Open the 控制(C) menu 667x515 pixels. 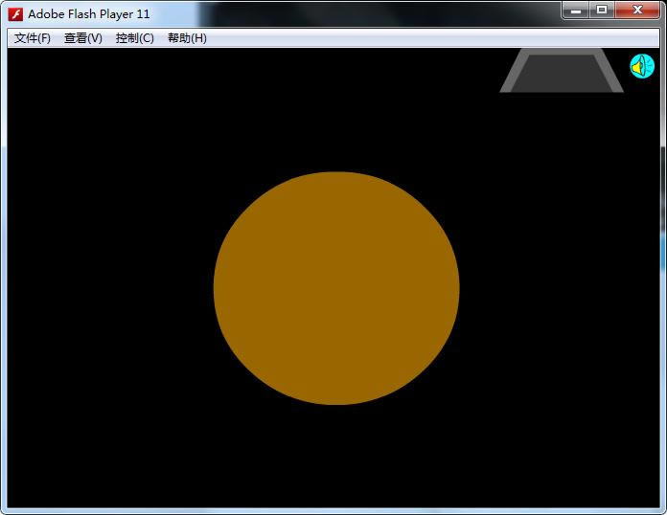point(134,38)
